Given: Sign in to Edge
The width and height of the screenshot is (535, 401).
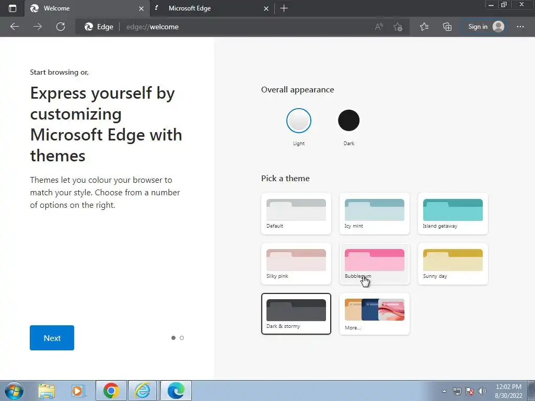Looking at the screenshot, I should point(483,27).
